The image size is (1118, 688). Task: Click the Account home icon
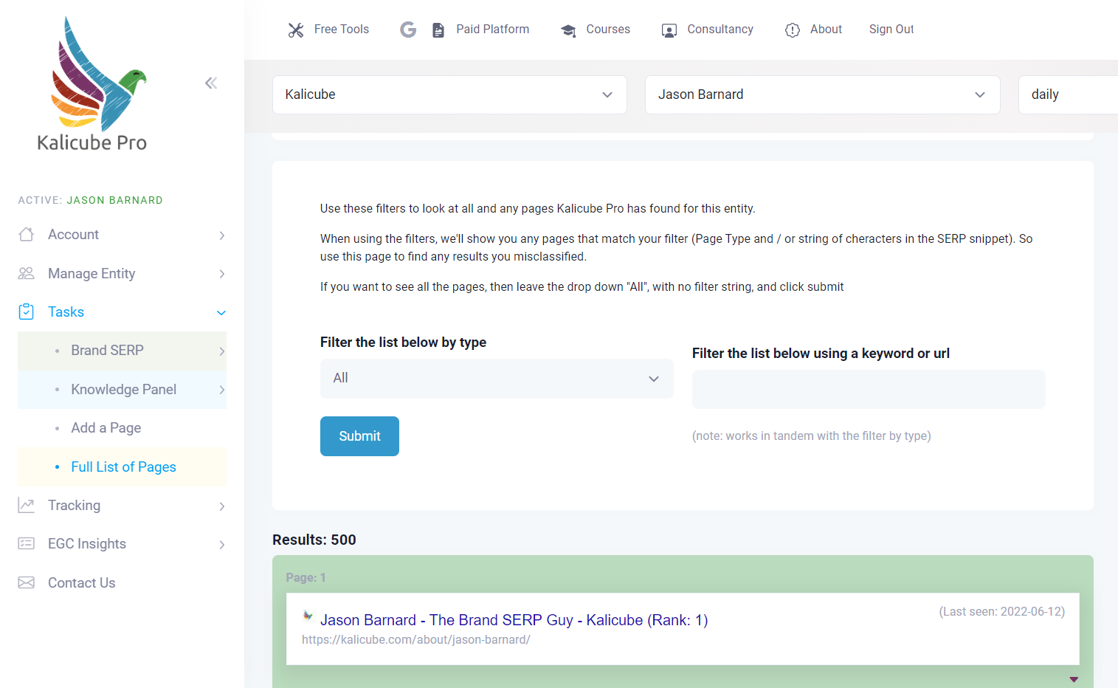tap(27, 235)
